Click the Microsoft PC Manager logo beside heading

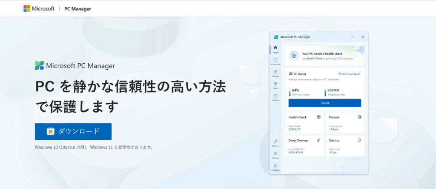[x=39, y=65]
